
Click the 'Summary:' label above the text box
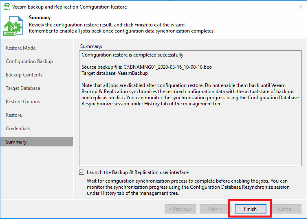click(91, 46)
